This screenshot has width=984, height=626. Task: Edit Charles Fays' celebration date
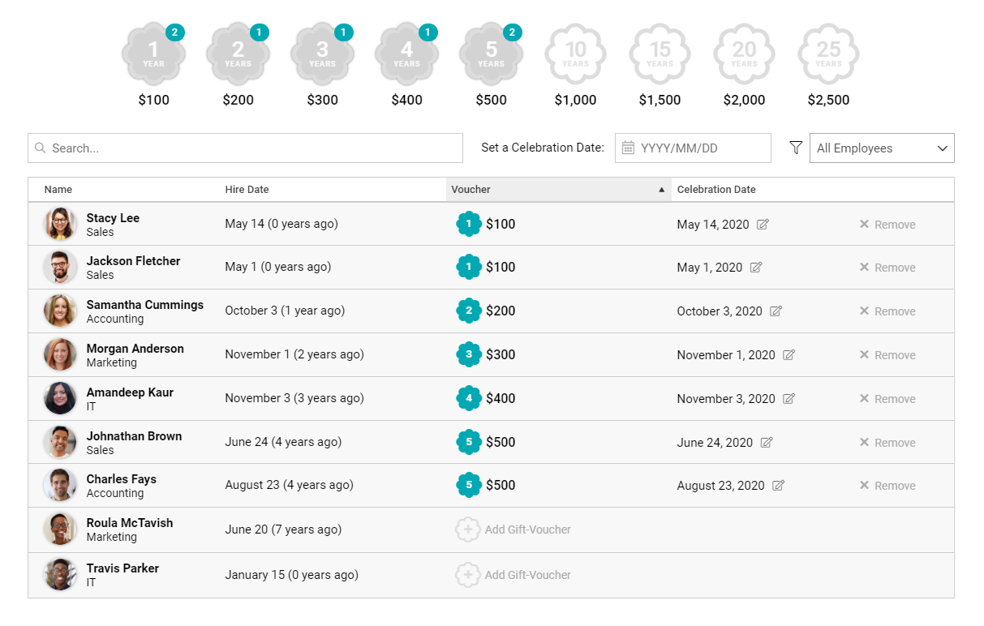778,486
